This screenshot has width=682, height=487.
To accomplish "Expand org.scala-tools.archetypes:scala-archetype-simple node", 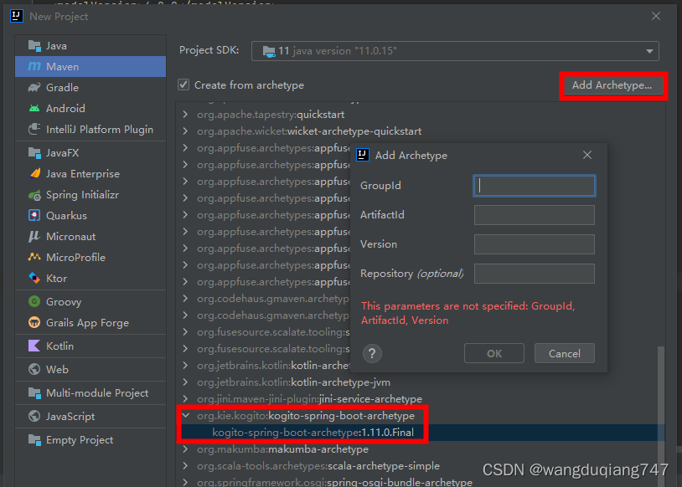I will [x=186, y=466].
